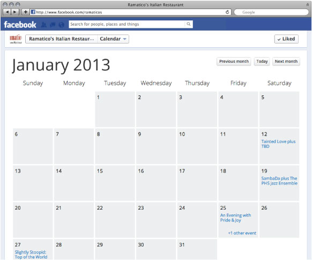
Task: Open Ramatico's Italian Restaurant page selector
Action: point(62,39)
